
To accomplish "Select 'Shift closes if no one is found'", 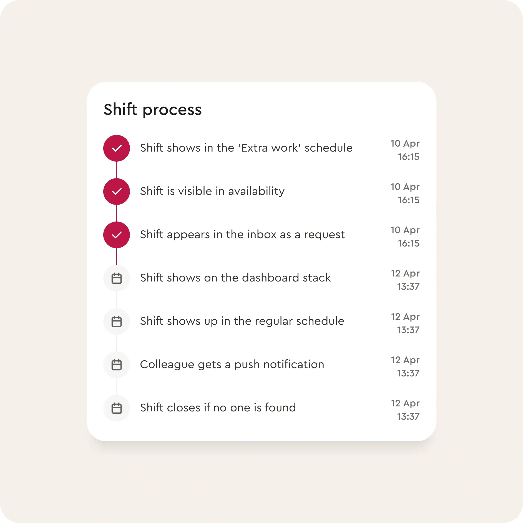I will pos(218,408).
